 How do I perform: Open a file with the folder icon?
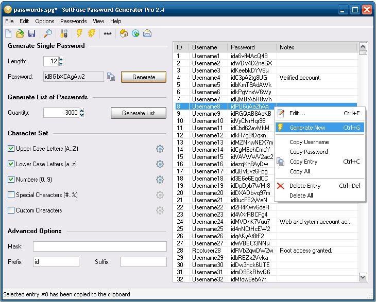coord(20,33)
